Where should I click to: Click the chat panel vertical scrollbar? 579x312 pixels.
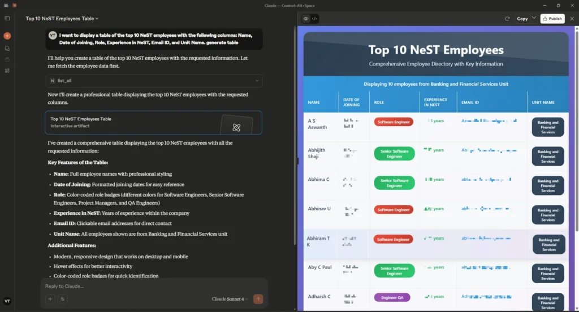point(295,137)
